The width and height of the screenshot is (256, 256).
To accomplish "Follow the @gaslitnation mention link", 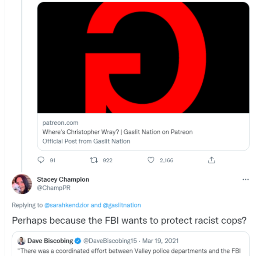I will click(x=122, y=205).
